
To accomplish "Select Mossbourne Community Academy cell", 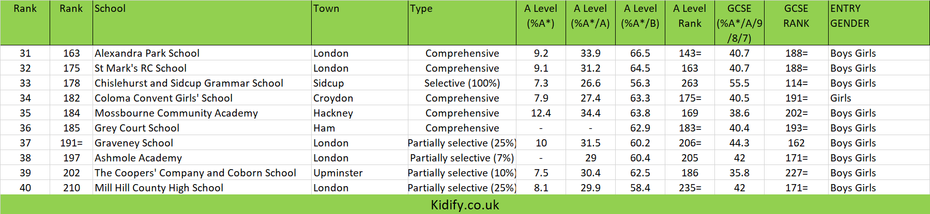I will click(202, 113).
